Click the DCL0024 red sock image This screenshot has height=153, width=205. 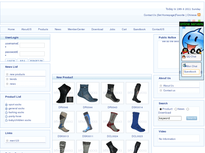pos(113,122)
